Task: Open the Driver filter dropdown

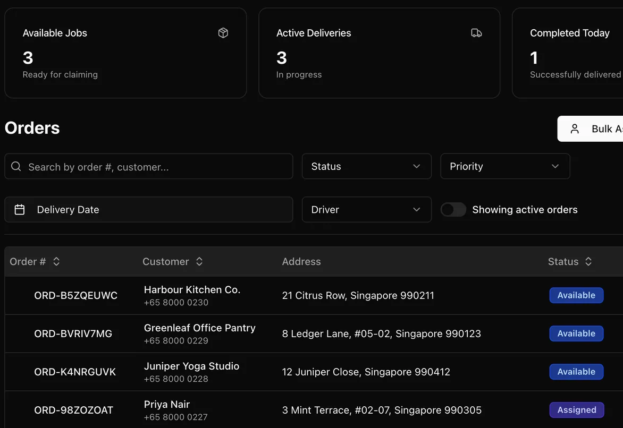Action: tap(366, 209)
